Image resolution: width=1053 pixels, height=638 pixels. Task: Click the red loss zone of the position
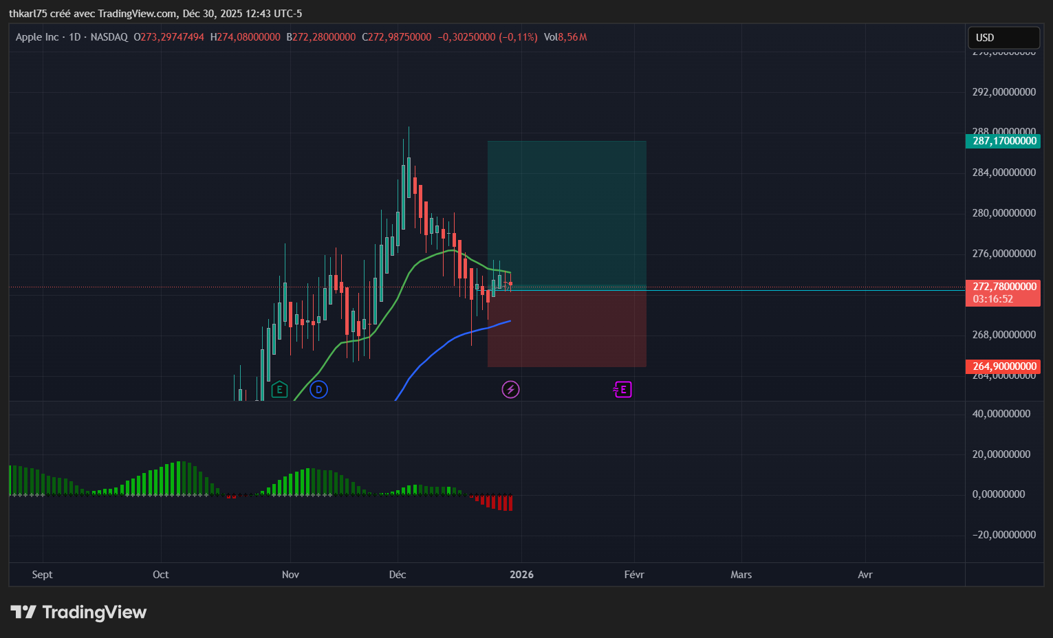tap(567, 329)
